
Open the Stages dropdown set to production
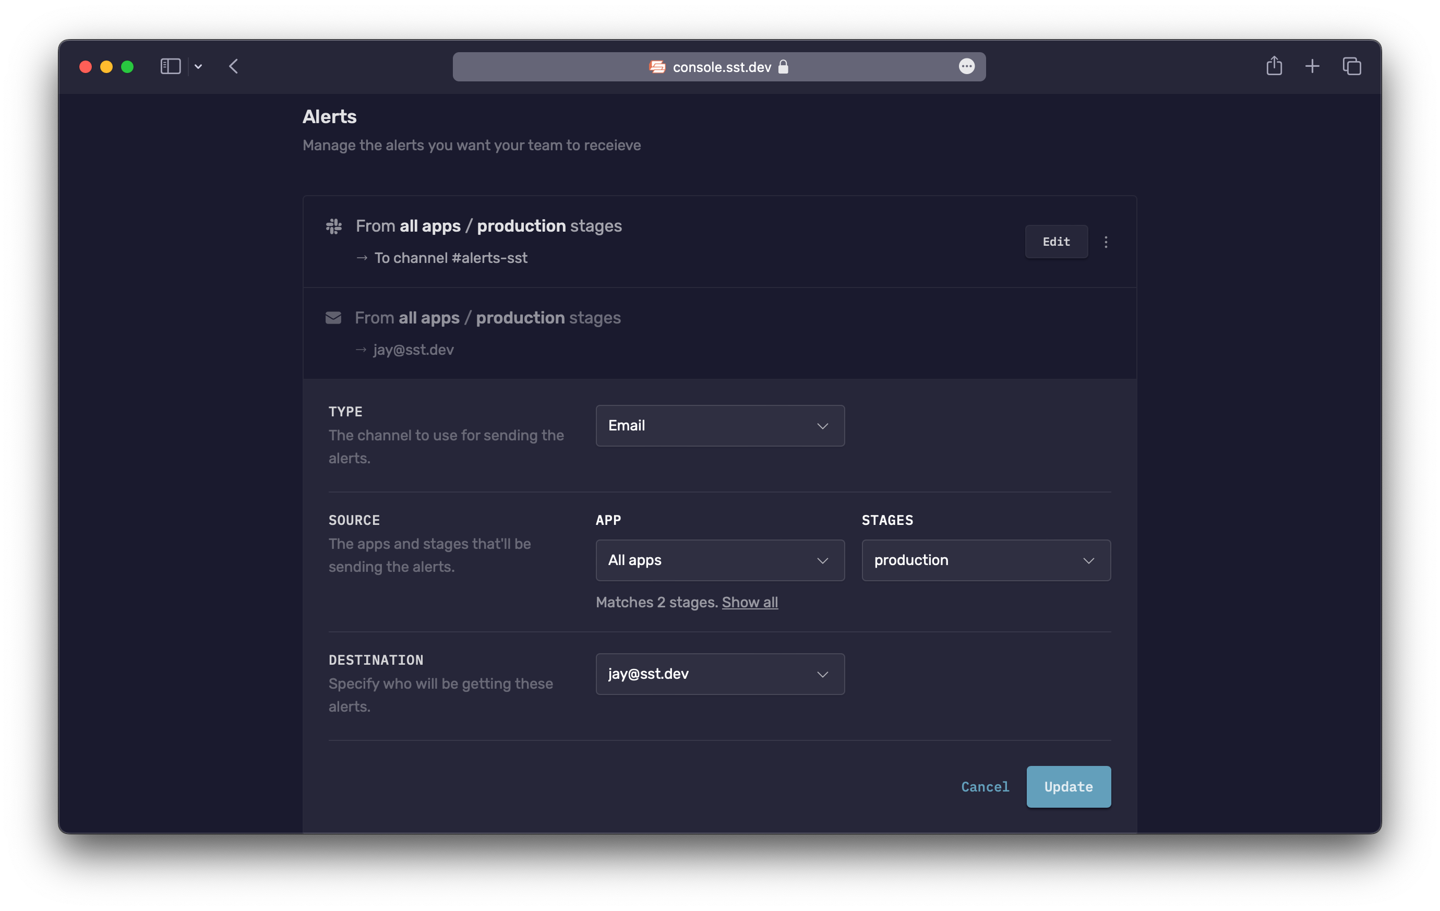[x=986, y=560]
